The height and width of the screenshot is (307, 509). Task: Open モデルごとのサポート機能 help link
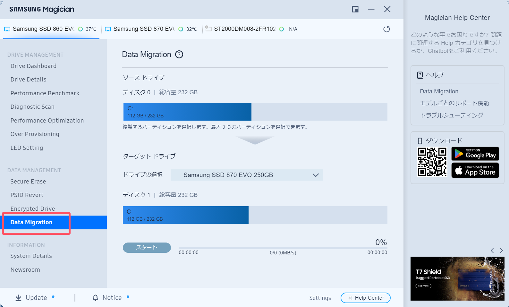[454, 103]
